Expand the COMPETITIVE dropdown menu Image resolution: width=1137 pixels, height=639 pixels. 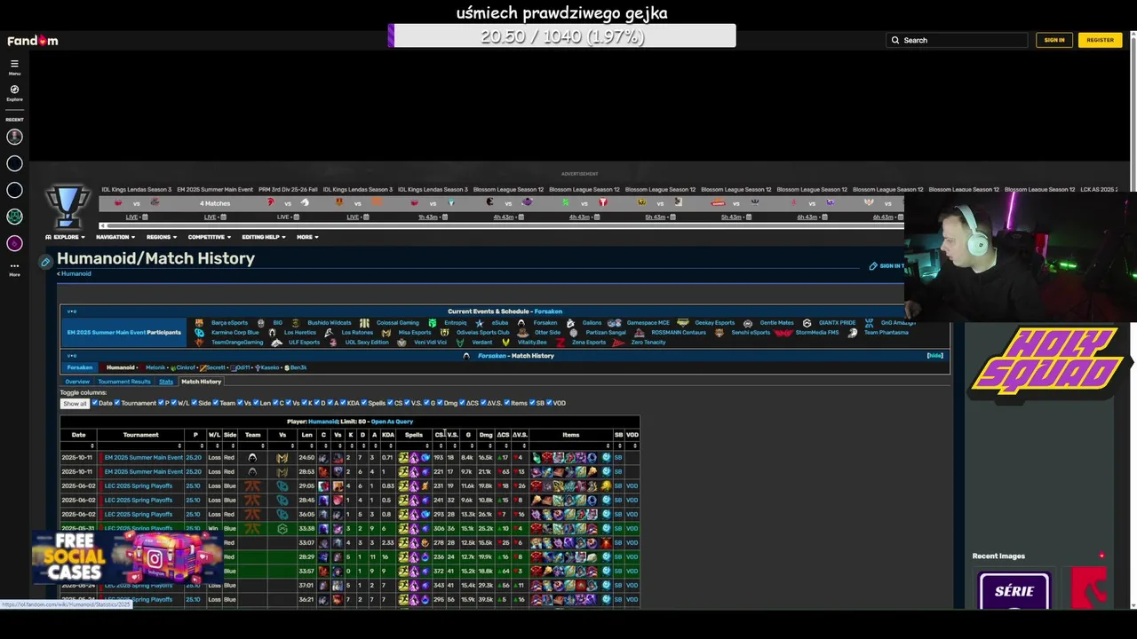coord(209,237)
